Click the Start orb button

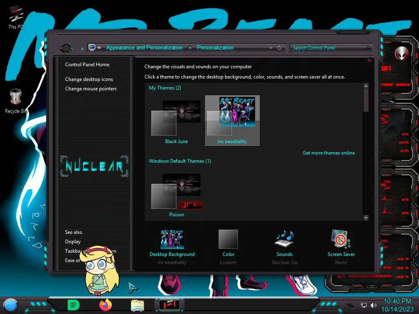click(10, 305)
